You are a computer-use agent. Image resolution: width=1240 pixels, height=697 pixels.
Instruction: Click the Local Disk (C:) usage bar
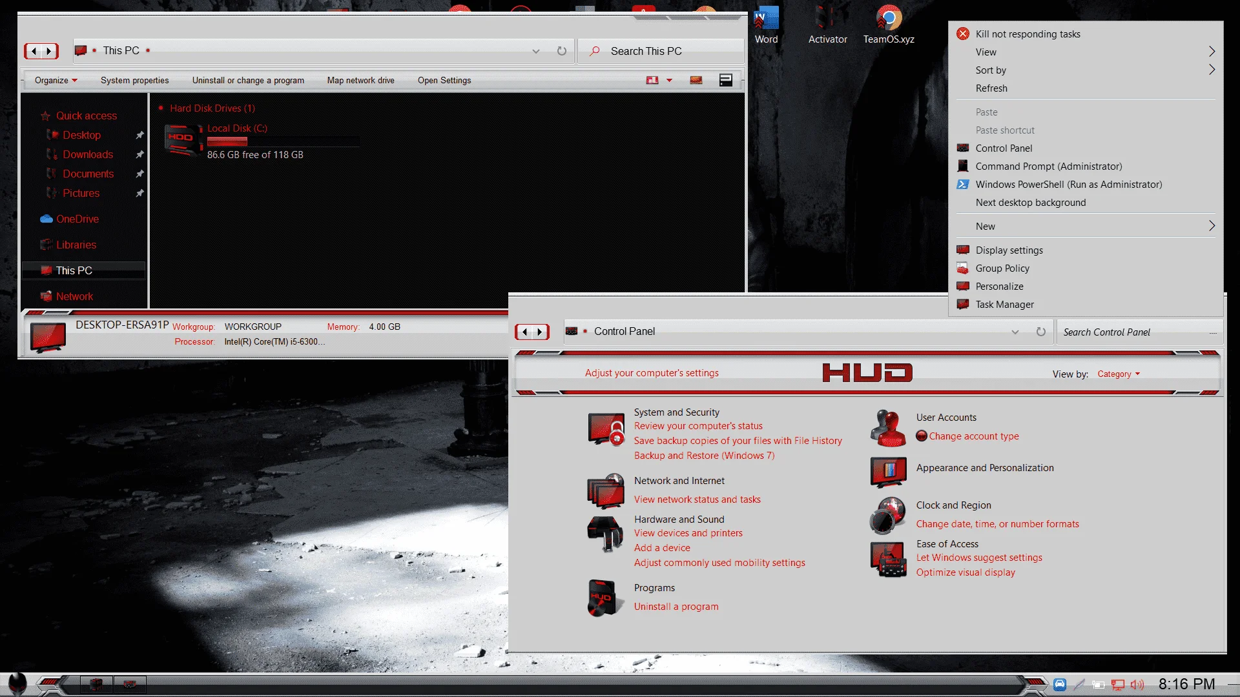pos(283,141)
